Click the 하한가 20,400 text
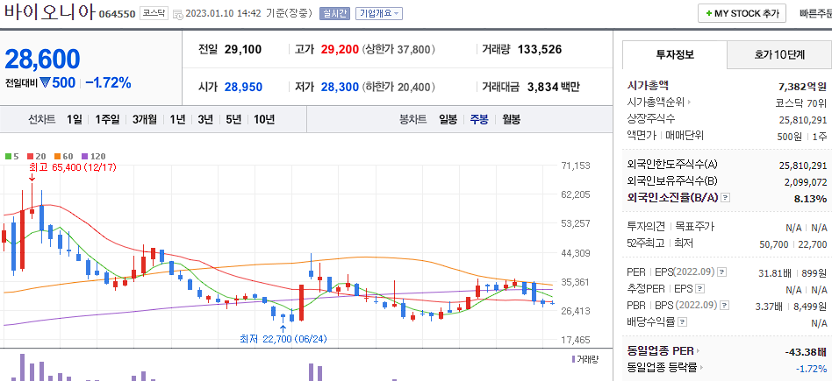Screen dimensions: 832x381 pyautogui.click(x=399, y=87)
